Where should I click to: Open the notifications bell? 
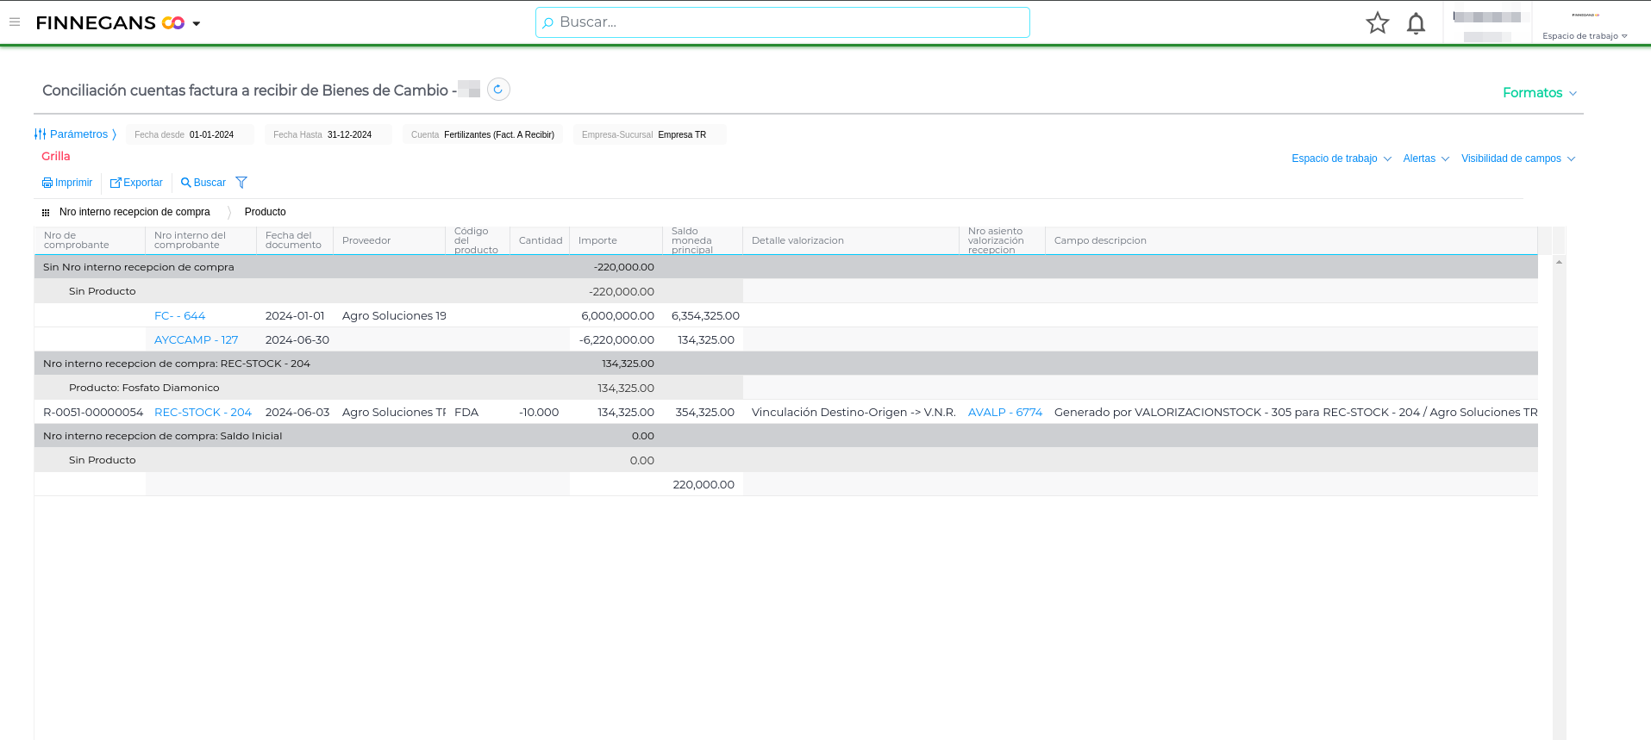[1416, 23]
